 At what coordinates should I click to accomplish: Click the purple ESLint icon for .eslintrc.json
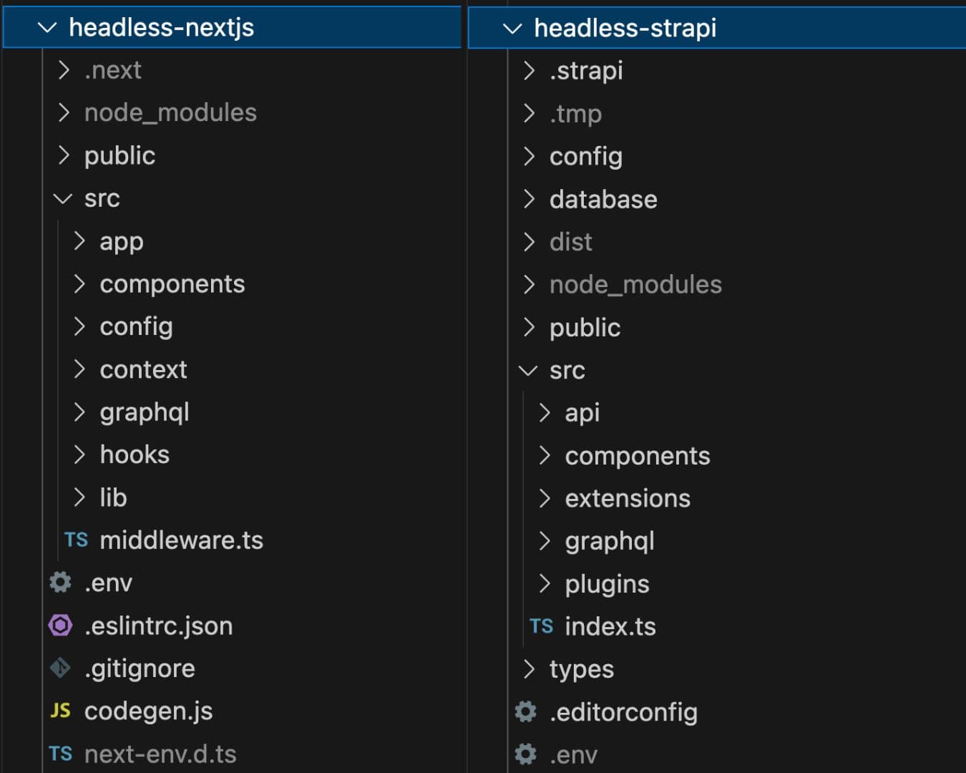click(x=60, y=625)
